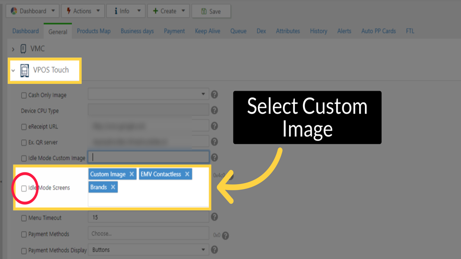
Task: Go to the Payment tab
Action: point(174,31)
